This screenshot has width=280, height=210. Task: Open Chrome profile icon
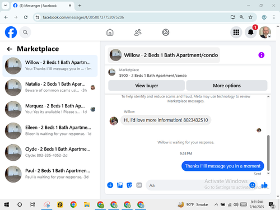pyautogui.click(x=264, y=17)
